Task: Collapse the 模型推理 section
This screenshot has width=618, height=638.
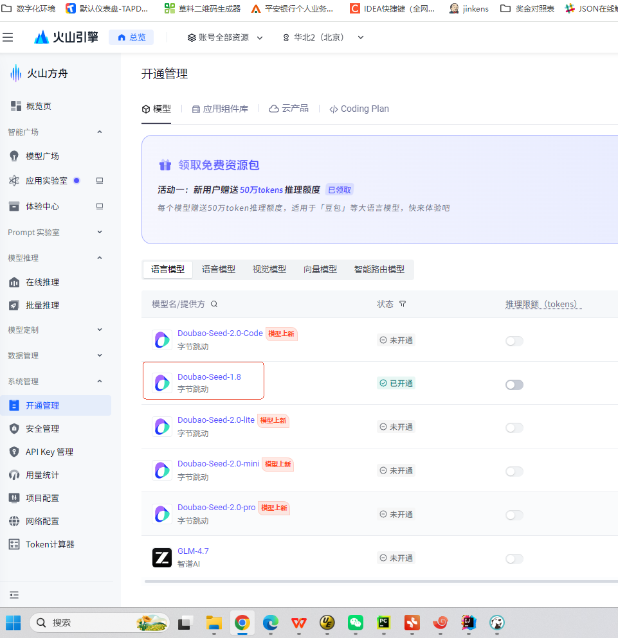Action: pos(100,258)
